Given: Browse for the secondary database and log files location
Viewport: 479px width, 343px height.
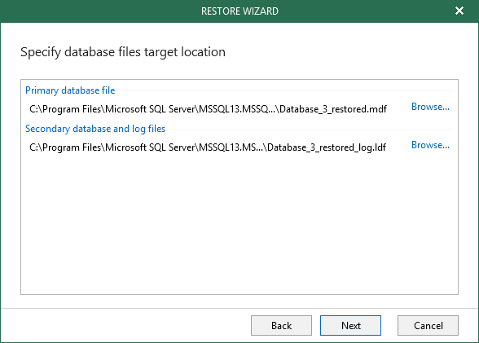Looking at the screenshot, I should (x=430, y=145).
